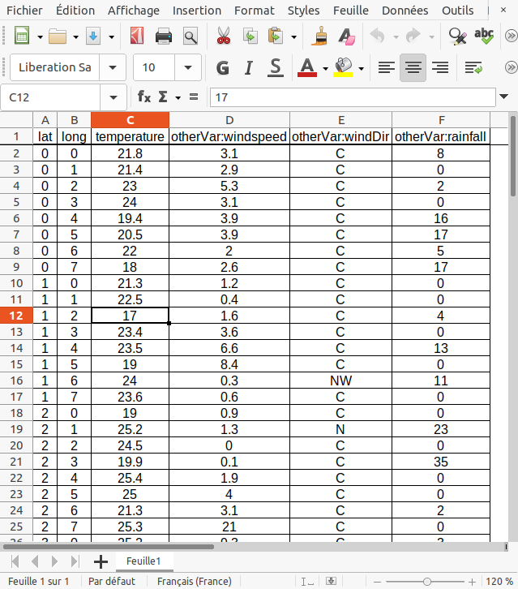Toggle underline formatting (S button)
518x589 pixels.
[x=275, y=67]
